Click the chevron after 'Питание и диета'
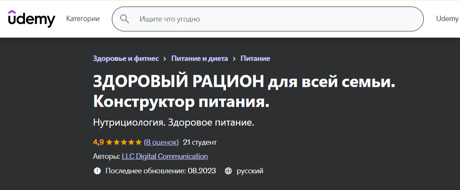This screenshot has width=460, height=190. (x=234, y=59)
